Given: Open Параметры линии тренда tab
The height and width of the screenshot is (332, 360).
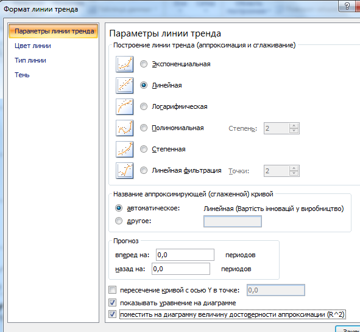Looking at the screenshot, I should point(54,31).
